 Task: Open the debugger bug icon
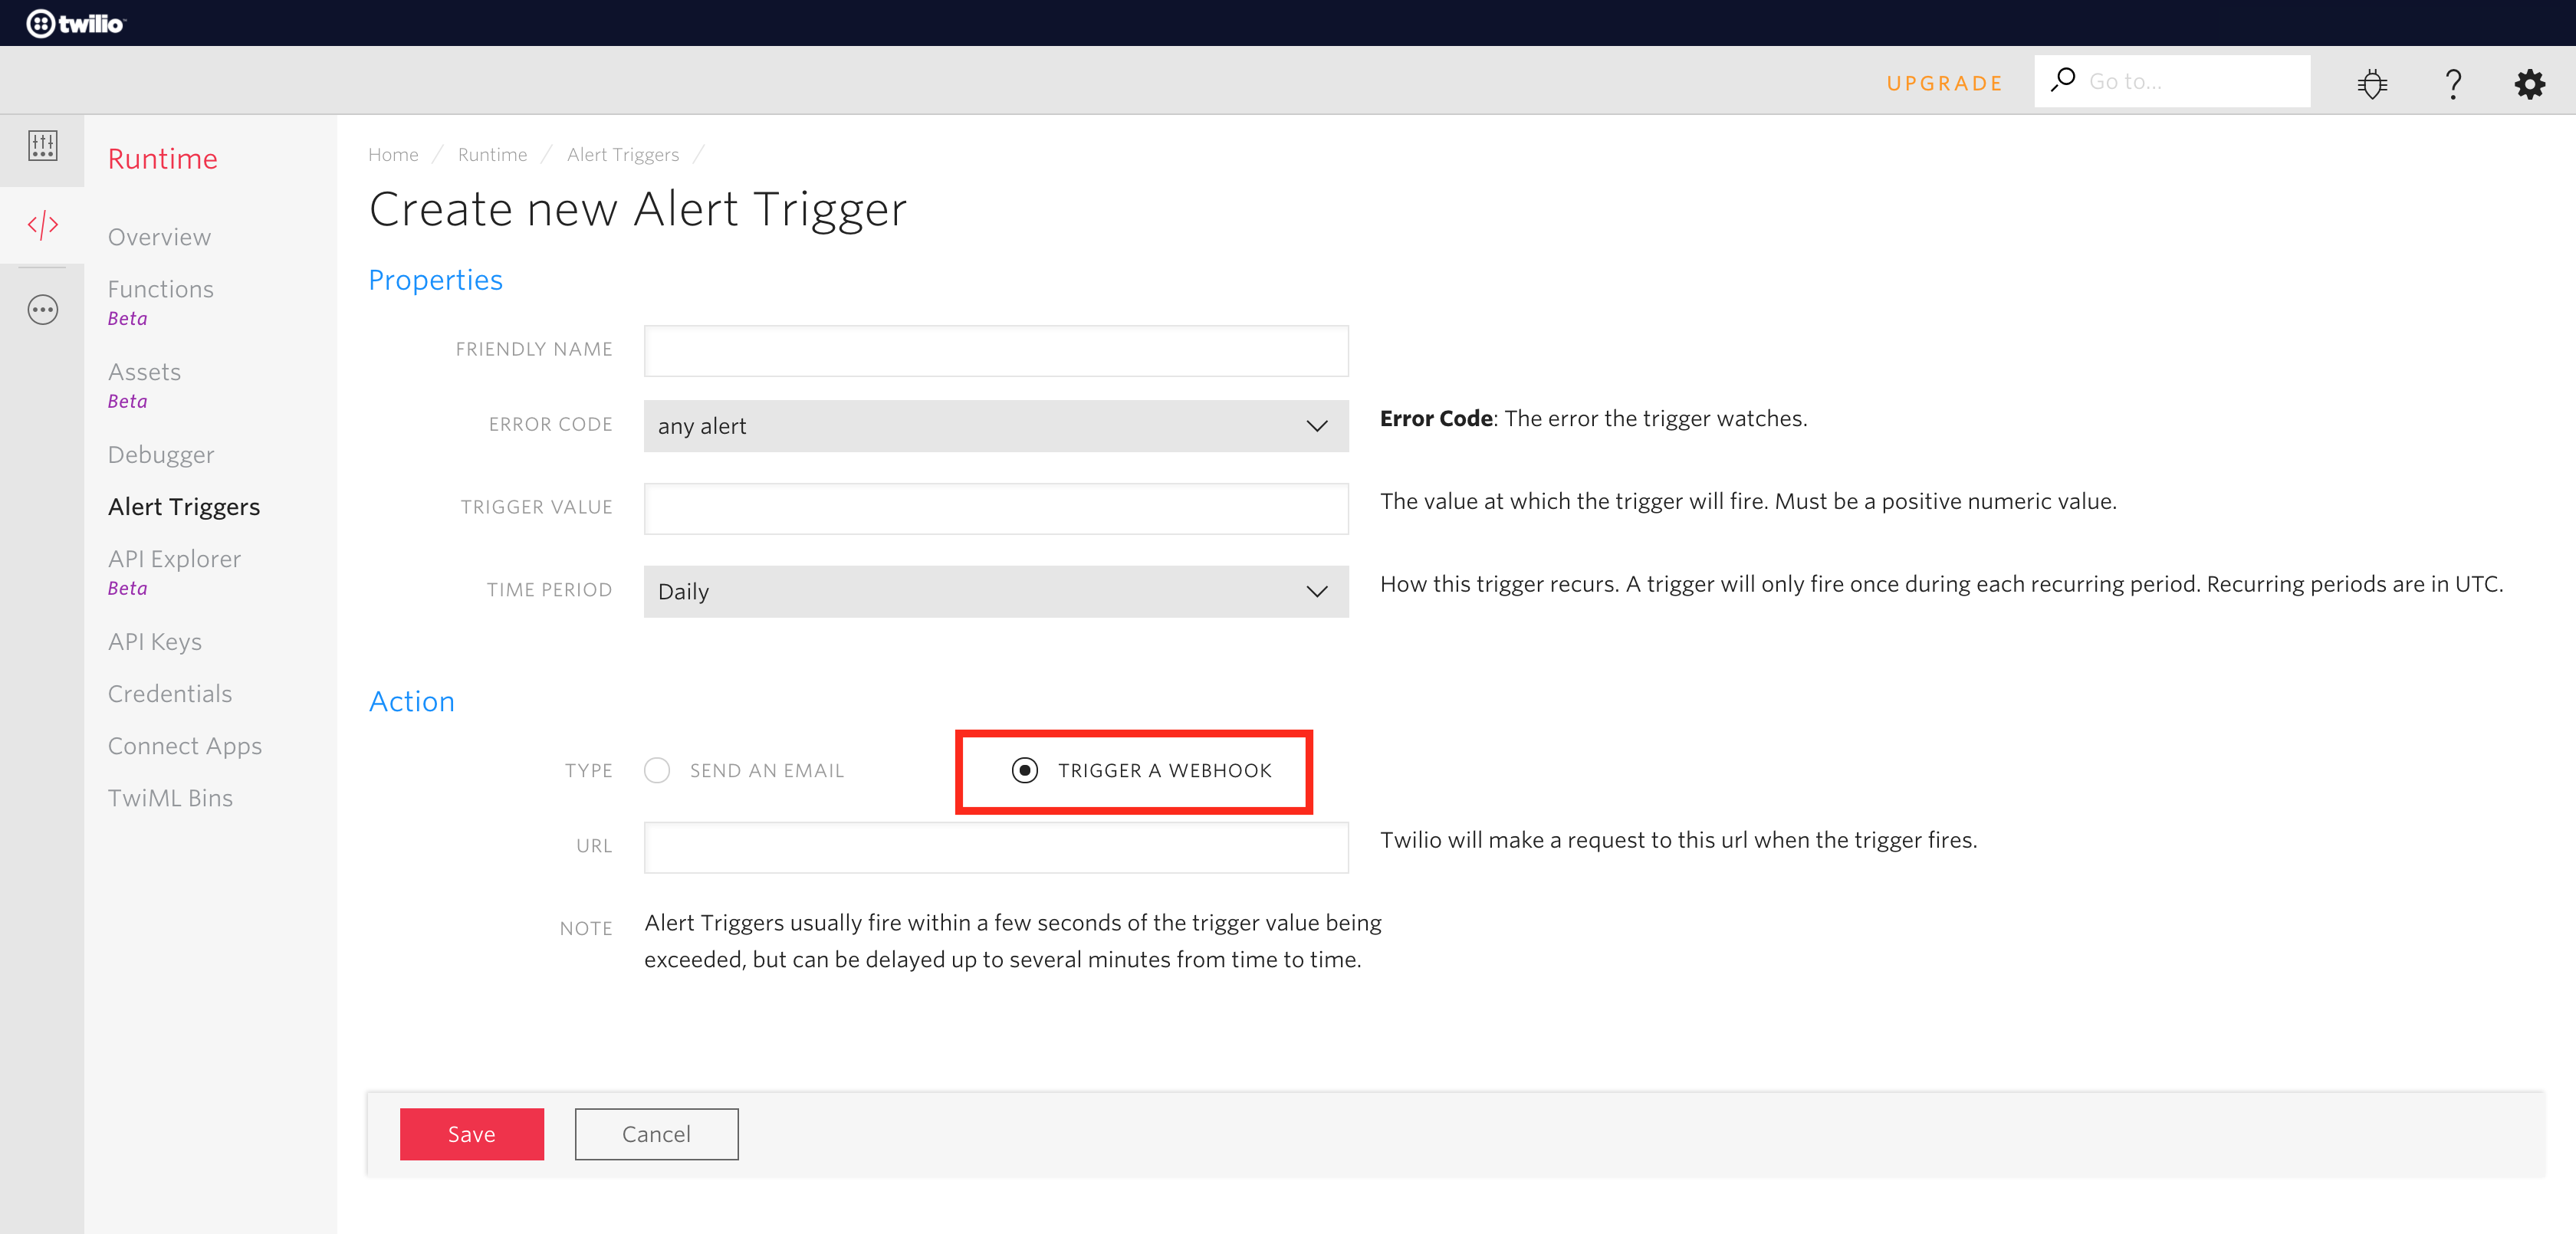(x=2372, y=83)
